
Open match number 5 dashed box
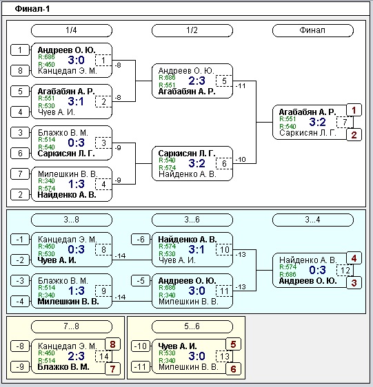[x=224, y=81]
